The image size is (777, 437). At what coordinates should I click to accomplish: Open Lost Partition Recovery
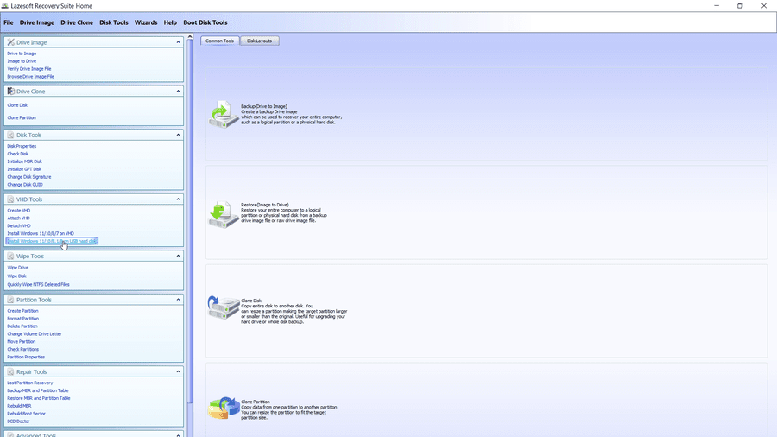coord(29,383)
